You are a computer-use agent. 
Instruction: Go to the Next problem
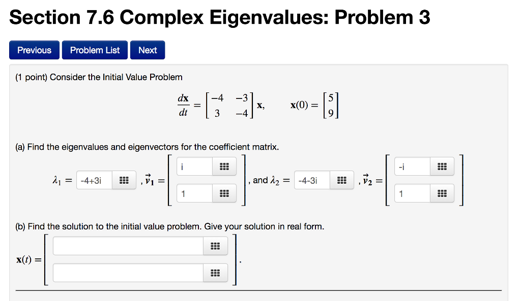148,50
